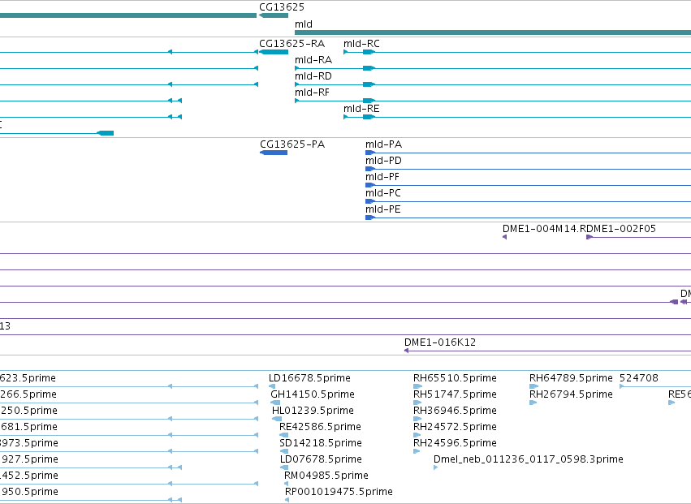Screen dimensions: 691x504
Task: Select the CG13625-PA protein feature
Action: click(x=274, y=153)
